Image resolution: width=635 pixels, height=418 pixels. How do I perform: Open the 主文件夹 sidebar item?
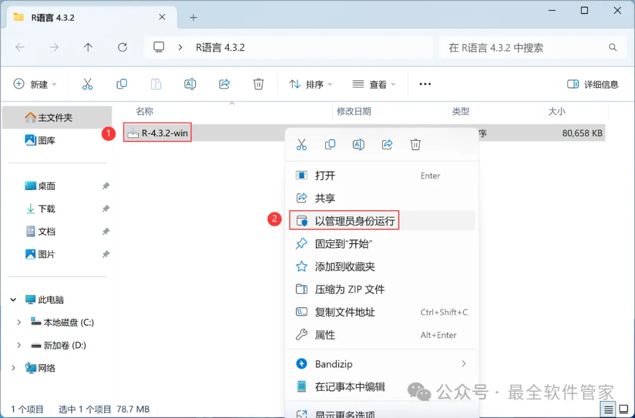click(57, 117)
